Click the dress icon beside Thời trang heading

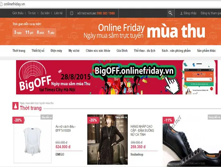click(15, 106)
